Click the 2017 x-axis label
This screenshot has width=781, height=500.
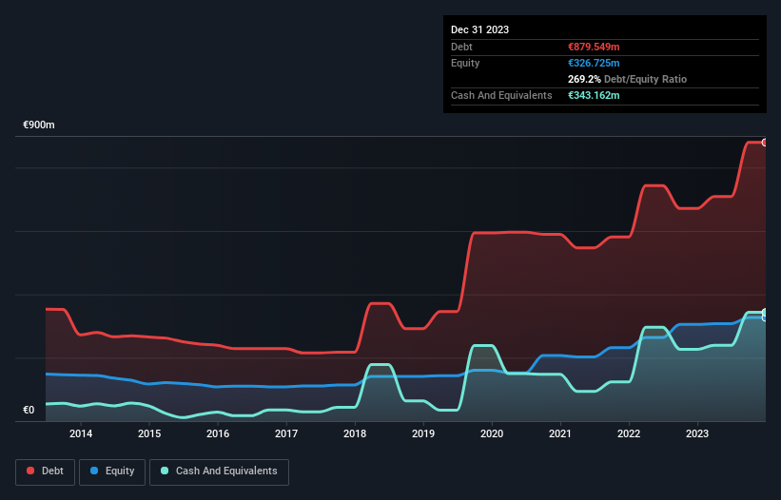tap(286, 433)
